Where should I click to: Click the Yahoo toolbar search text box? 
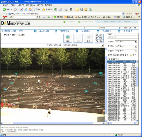[x=25, y=17]
